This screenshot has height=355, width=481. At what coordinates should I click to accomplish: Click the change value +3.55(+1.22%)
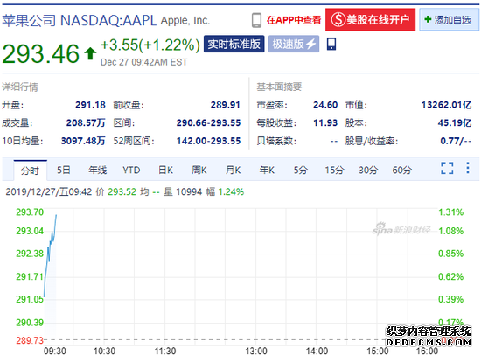click(150, 45)
